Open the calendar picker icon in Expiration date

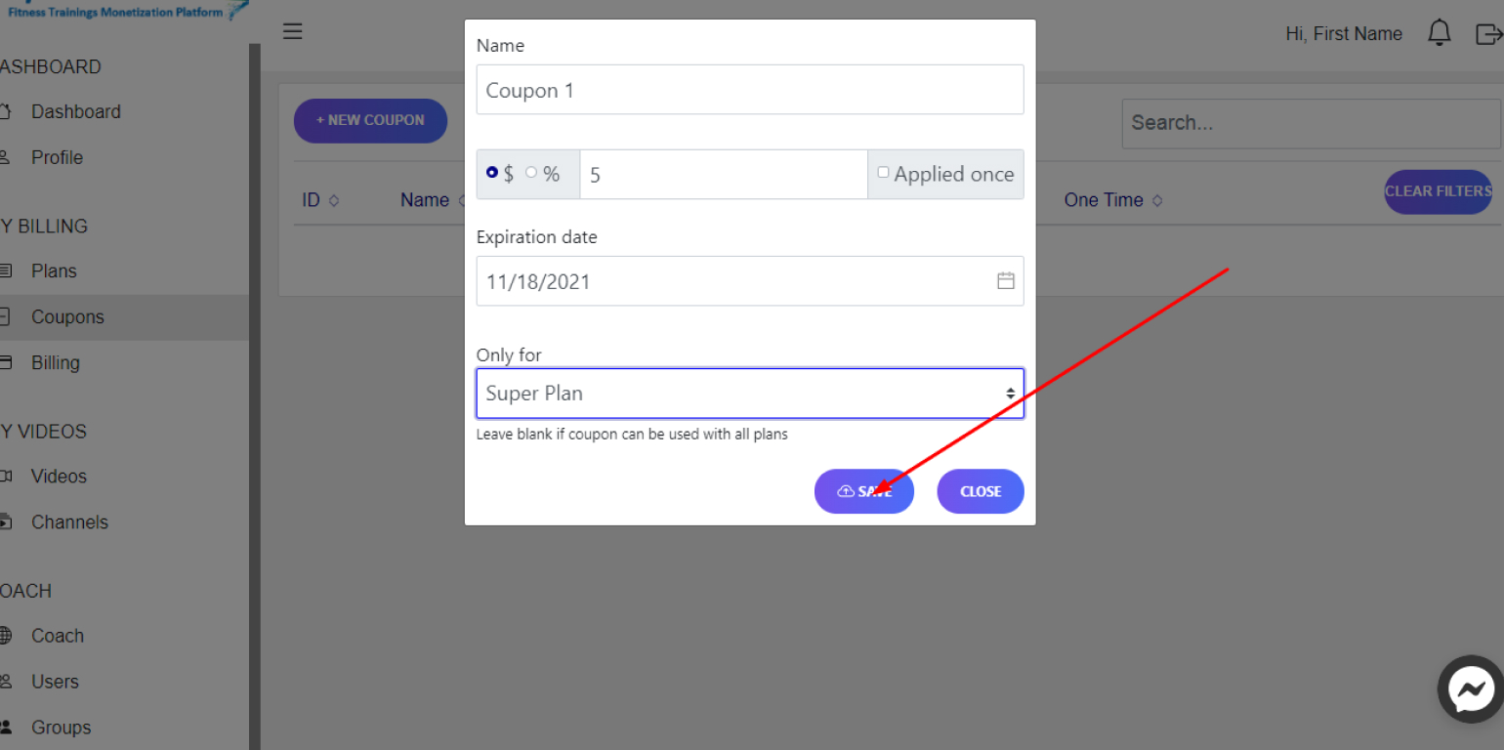tap(1005, 281)
